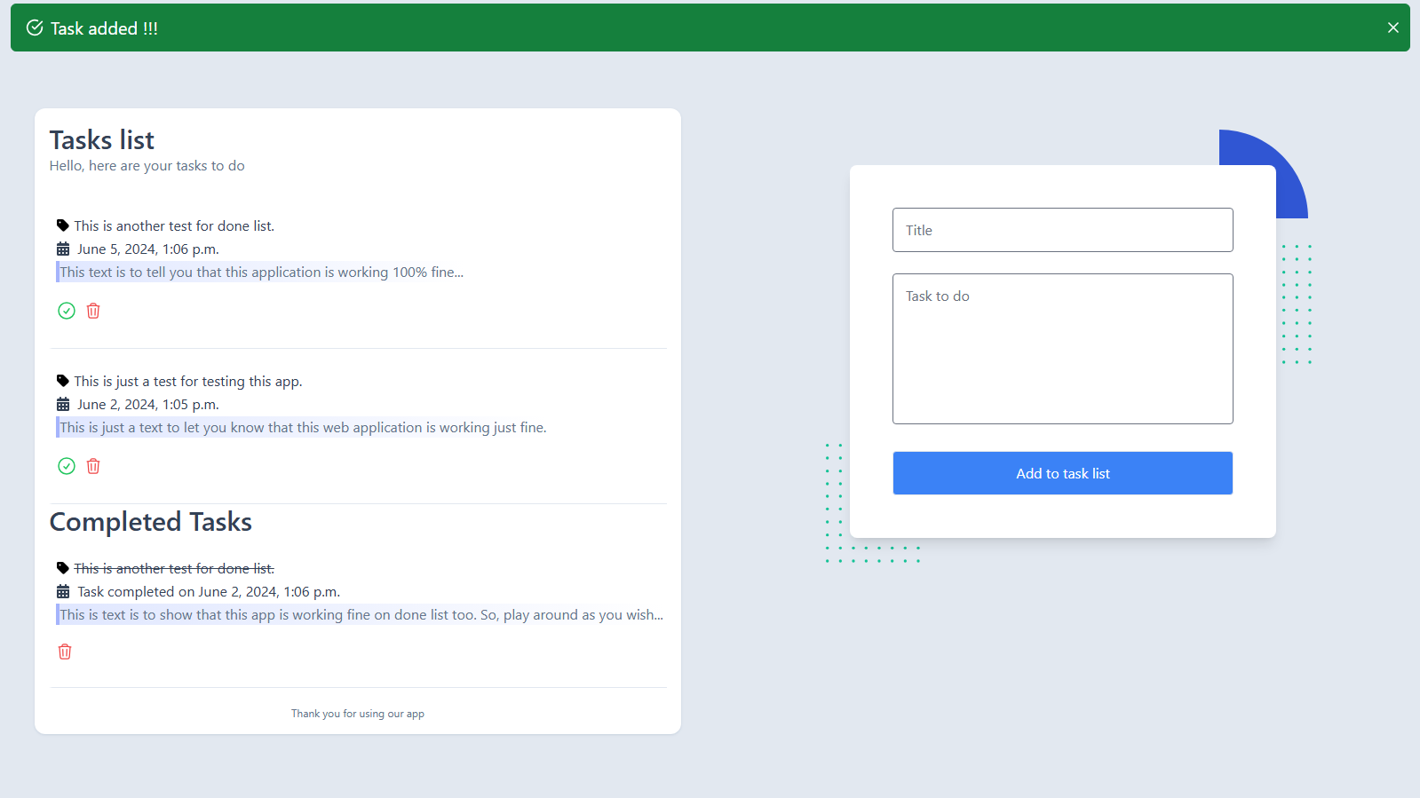This screenshot has width=1420, height=798.
Task: Mark the June 2, 1:05 p.m. task as complete
Action: (67, 466)
